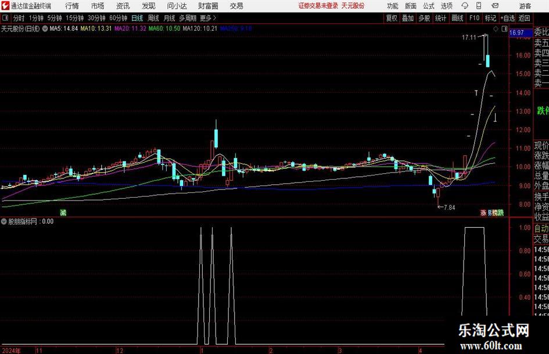
Task: Open the 版面 menu
Action: (x=410, y=6)
